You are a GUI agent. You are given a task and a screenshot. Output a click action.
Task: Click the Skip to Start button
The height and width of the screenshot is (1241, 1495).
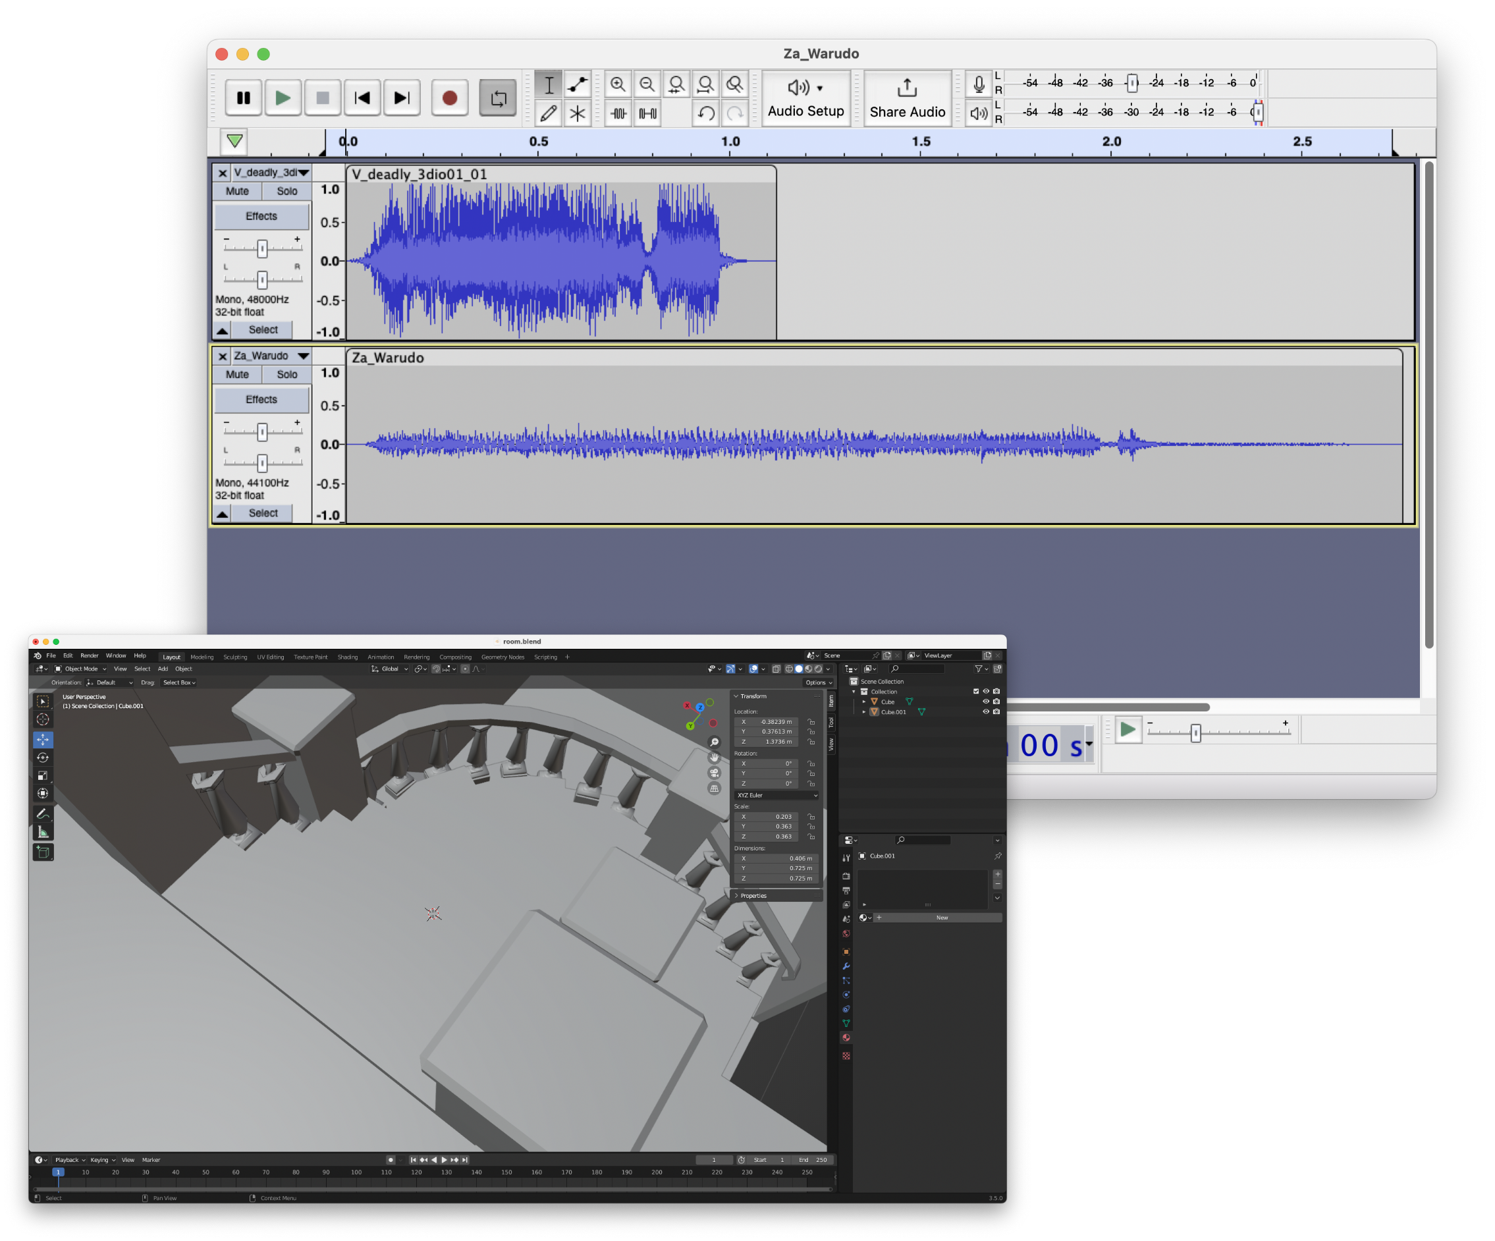pos(362,97)
